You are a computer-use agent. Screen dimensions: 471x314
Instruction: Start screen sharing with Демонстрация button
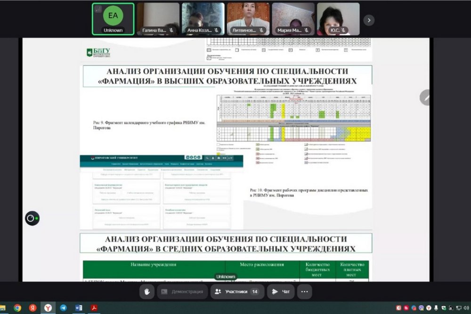point(182,291)
